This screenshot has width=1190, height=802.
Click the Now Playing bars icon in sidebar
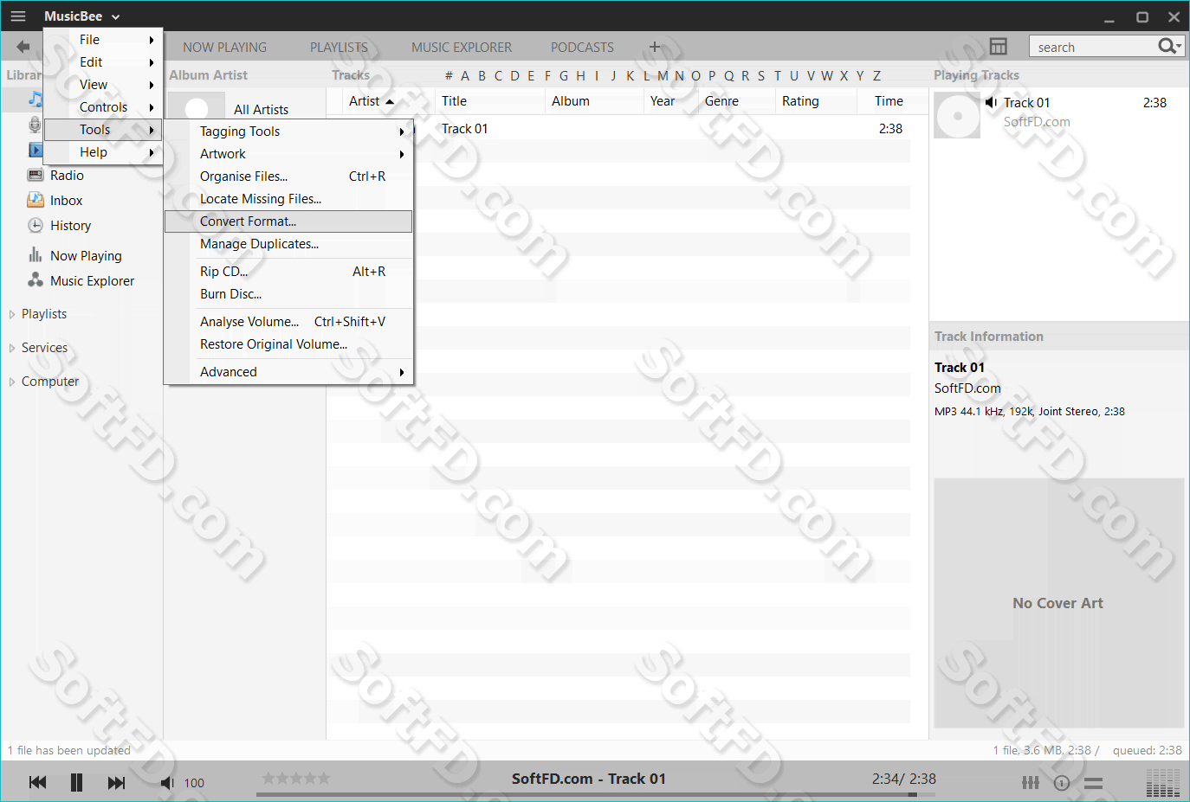pos(36,255)
